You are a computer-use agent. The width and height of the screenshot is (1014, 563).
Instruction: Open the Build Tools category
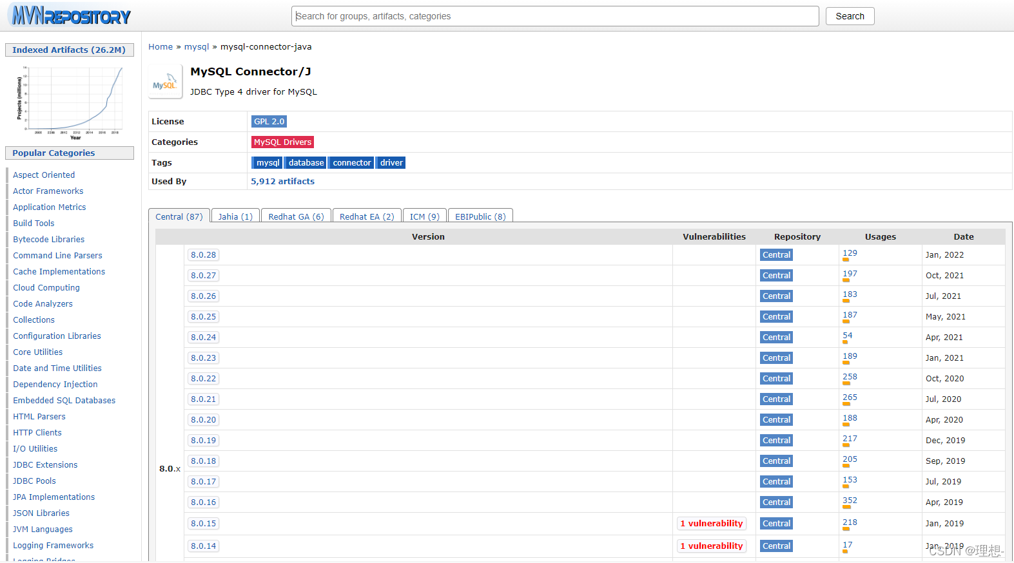(x=34, y=224)
